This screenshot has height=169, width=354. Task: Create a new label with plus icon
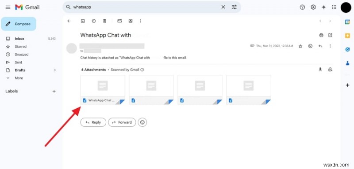[54, 92]
